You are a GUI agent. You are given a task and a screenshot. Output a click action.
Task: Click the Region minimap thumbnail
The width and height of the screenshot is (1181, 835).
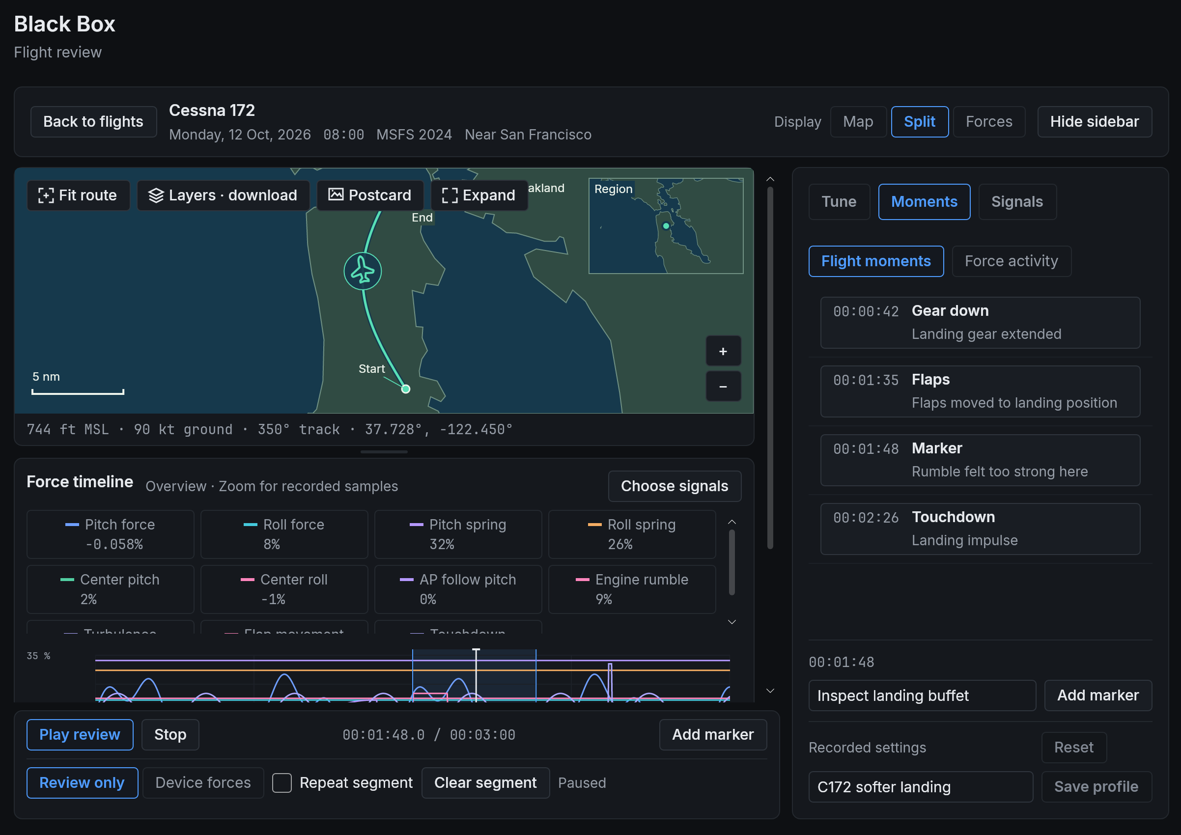[x=666, y=226]
